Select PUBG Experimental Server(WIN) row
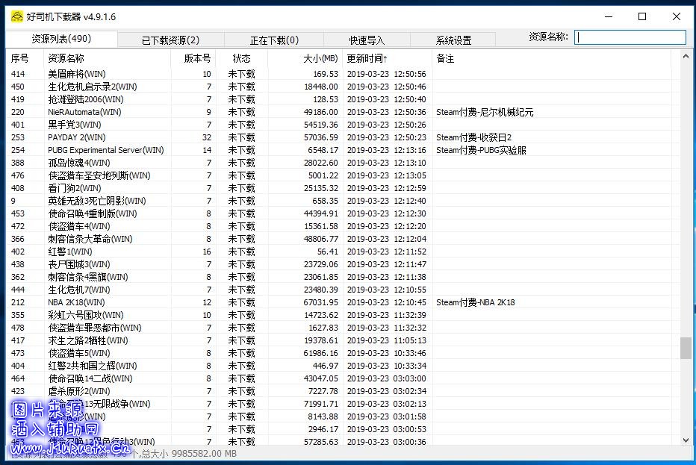Screen dimensions: 696x465 (338, 150)
